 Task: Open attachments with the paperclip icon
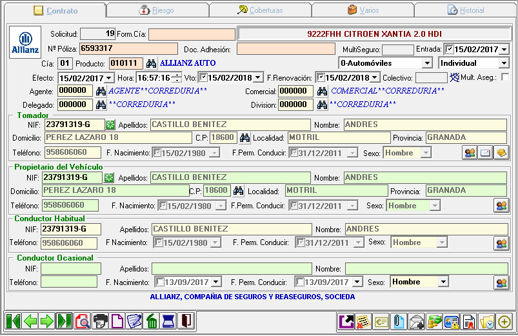click(x=399, y=321)
